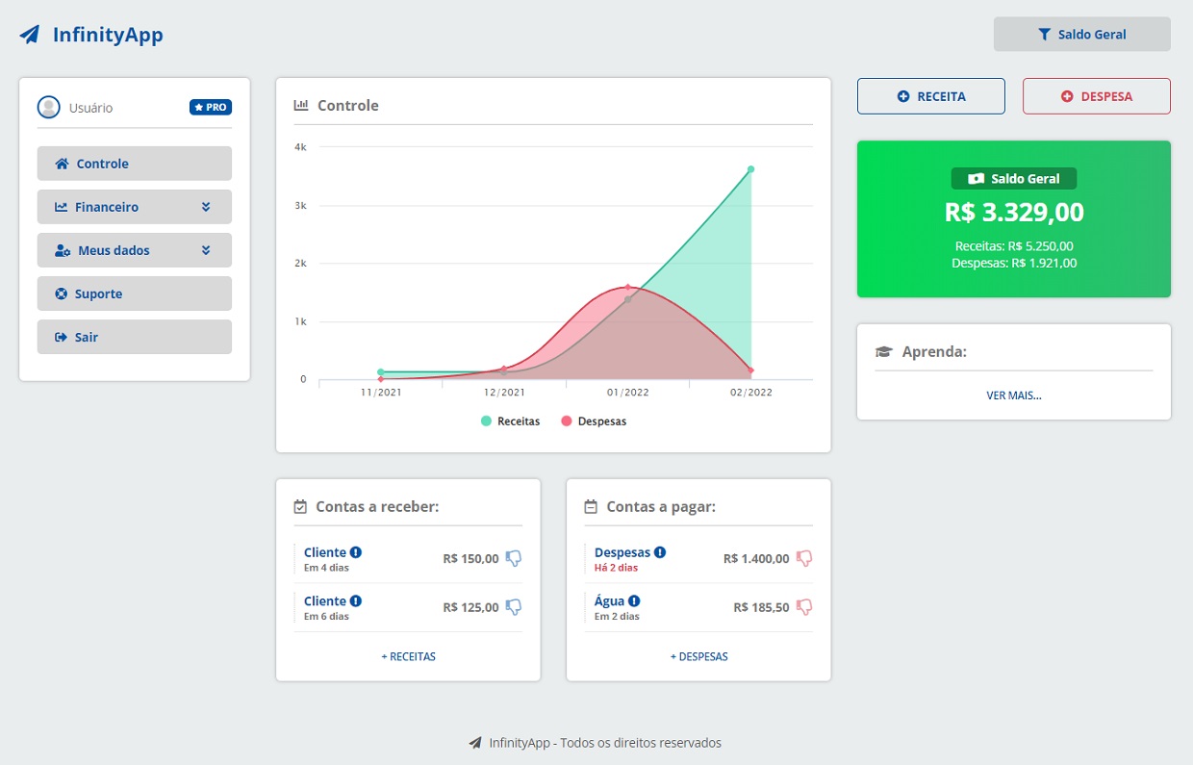
Task: Expand the Meus dados submenu chevron
Action: coord(206,250)
